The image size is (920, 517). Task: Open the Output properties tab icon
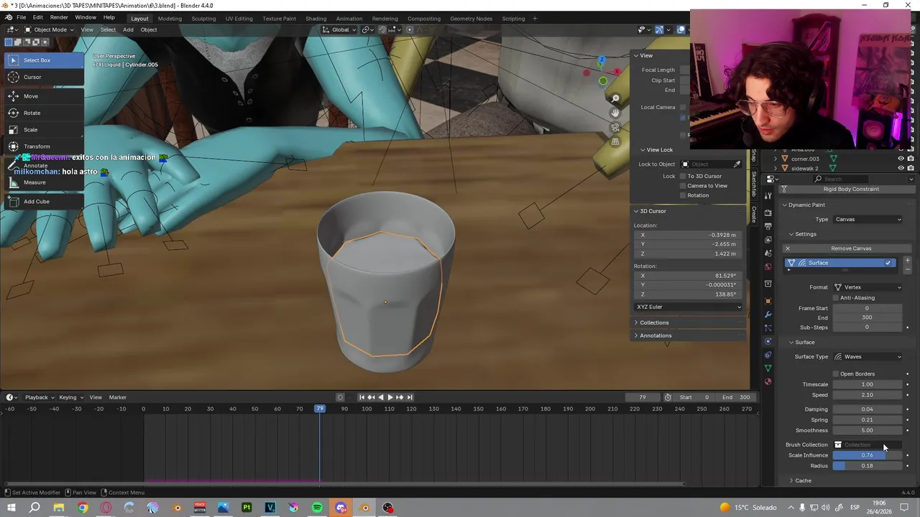[x=768, y=226]
